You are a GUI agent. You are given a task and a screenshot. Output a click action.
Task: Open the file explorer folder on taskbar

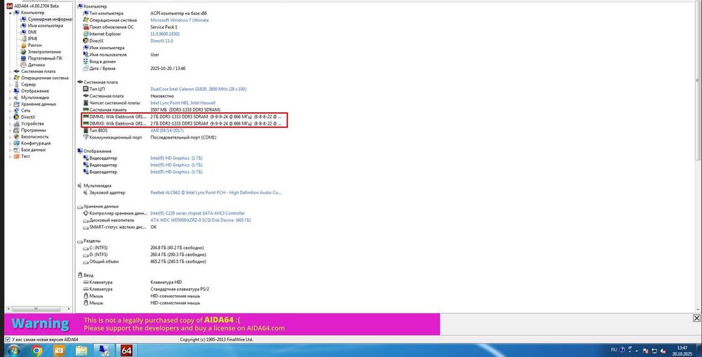tap(81, 350)
